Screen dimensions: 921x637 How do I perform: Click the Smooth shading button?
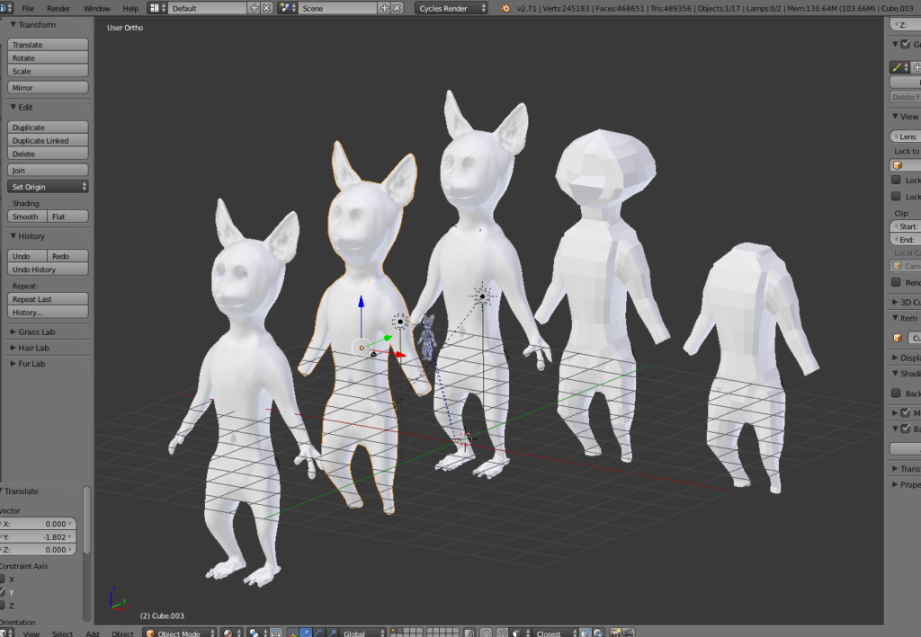tap(27, 217)
